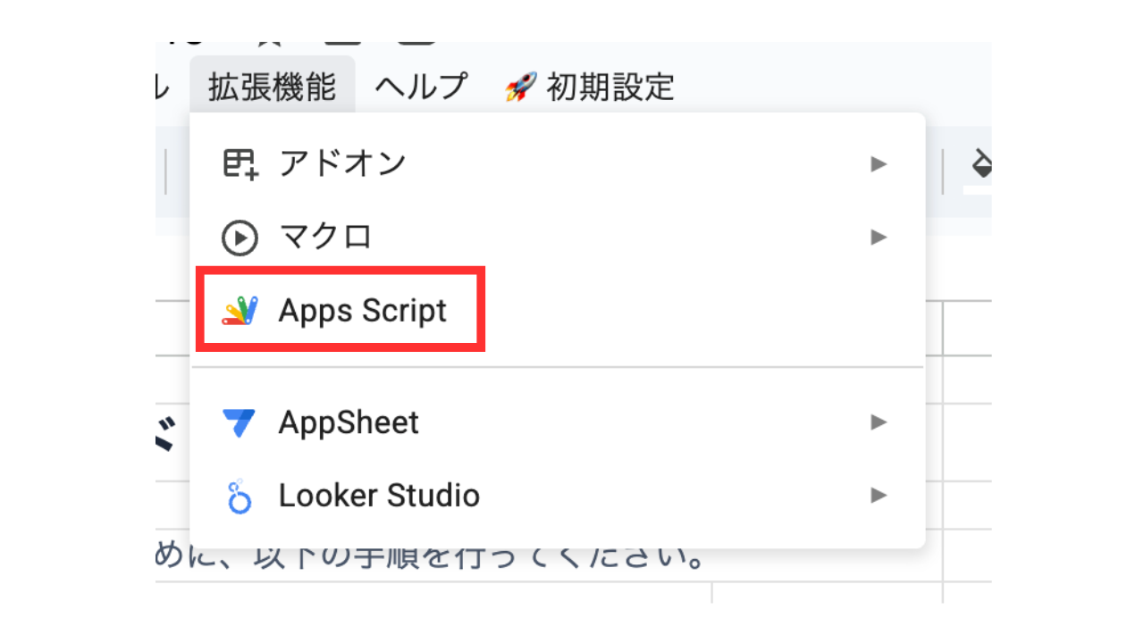Click the Looker Studio icon

click(240, 496)
